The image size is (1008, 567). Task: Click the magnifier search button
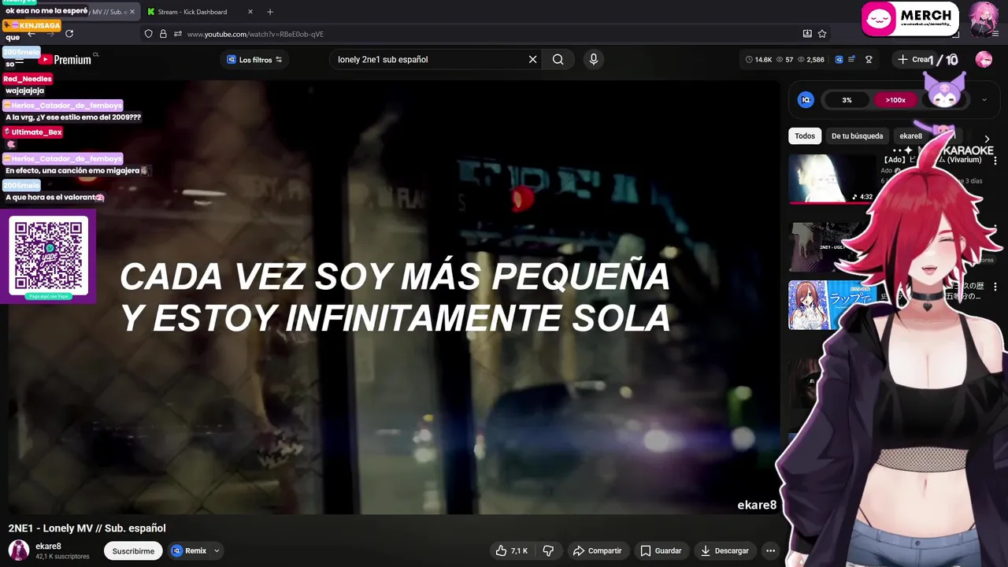558,60
